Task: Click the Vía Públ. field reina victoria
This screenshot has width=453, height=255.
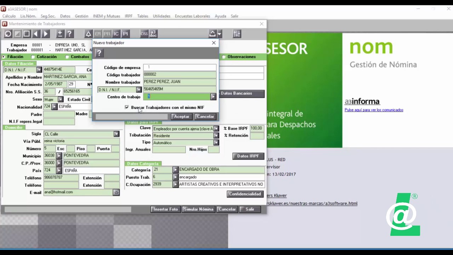Action: pyautogui.click(x=81, y=141)
